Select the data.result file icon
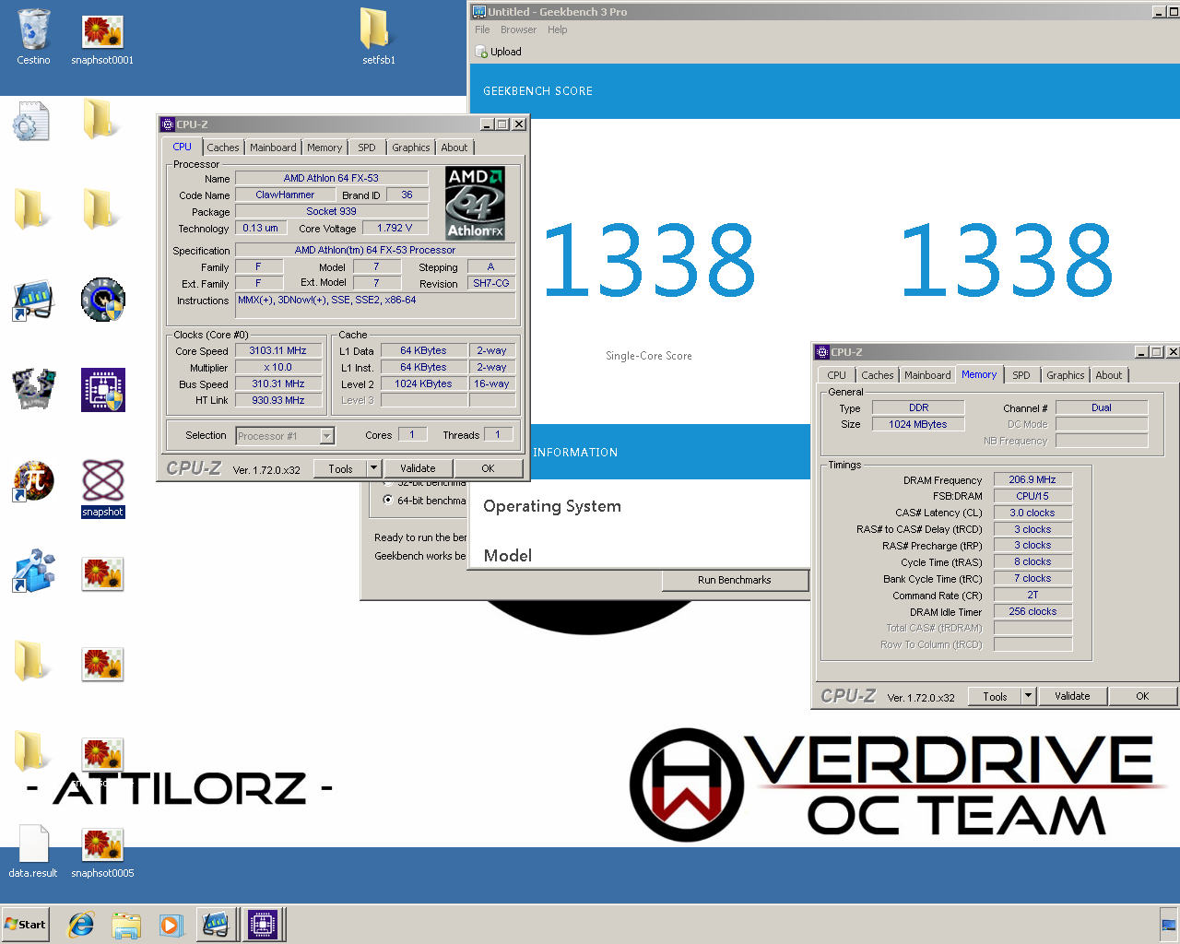 pyautogui.click(x=33, y=850)
